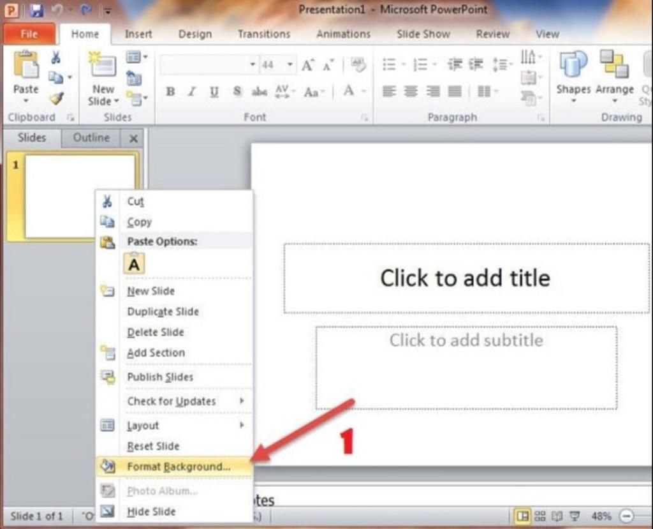Image resolution: width=653 pixels, height=529 pixels.
Task: Select the Format Painter brush icon
Action: (56, 98)
